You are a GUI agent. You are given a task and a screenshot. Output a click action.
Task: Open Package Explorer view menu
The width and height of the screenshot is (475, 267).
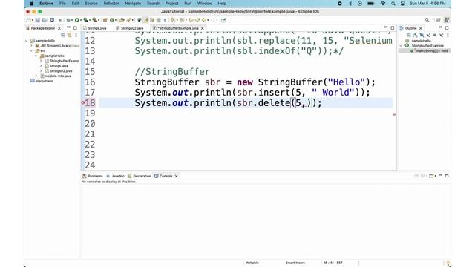point(76,35)
